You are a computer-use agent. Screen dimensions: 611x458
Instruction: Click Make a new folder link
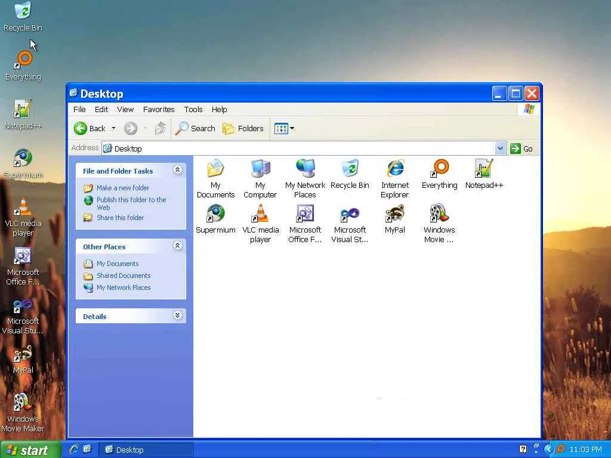123,188
